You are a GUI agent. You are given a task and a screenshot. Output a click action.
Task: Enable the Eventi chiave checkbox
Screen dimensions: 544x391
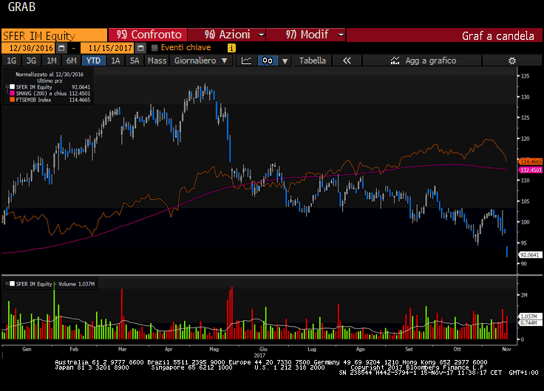point(154,48)
